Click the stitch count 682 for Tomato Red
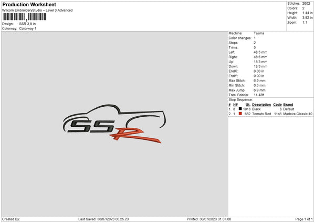The height and width of the screenshot is (223, 315). (x=247, y=114)
